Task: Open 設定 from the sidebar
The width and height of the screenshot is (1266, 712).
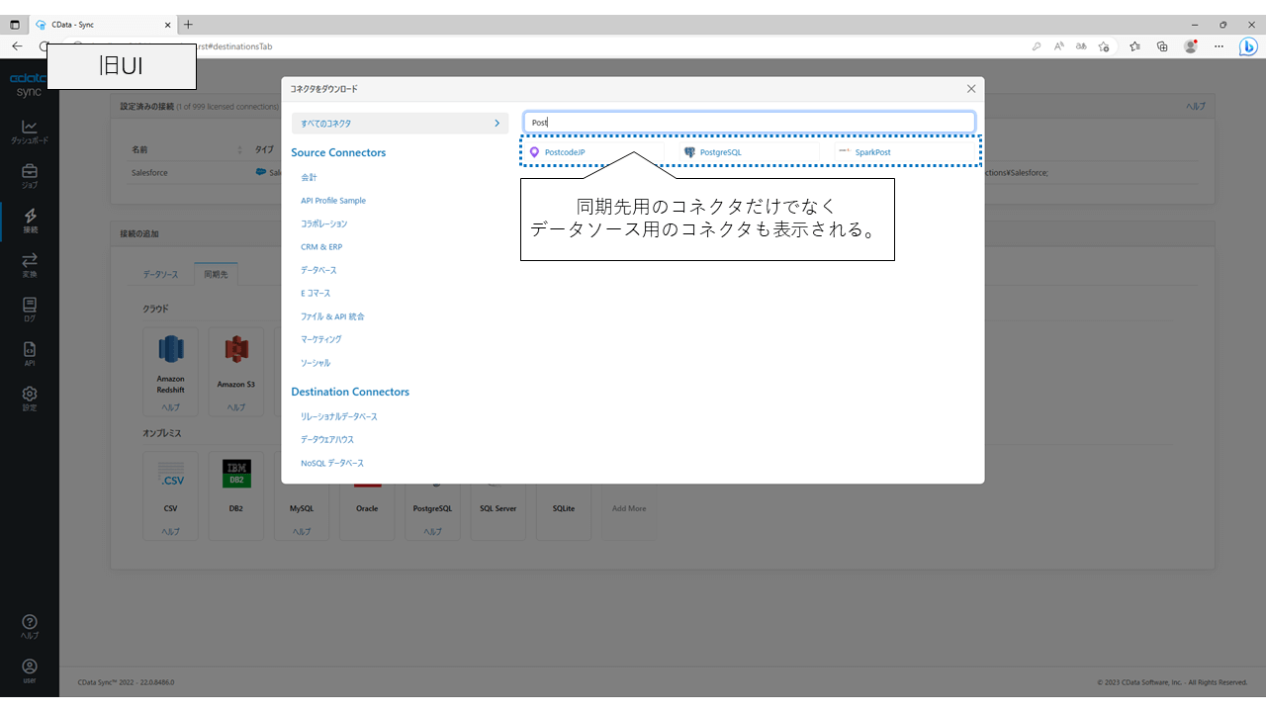Action: click(30, 399)
